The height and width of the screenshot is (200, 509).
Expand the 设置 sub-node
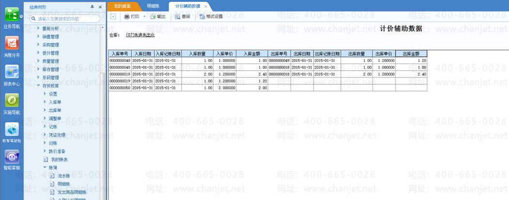point(45,93)
